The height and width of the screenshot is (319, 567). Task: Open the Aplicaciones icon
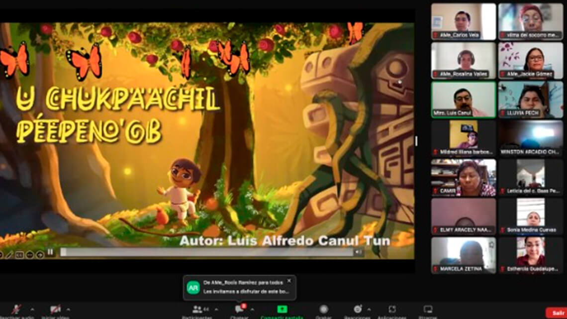pyautogui.click(x=392, y=310)
